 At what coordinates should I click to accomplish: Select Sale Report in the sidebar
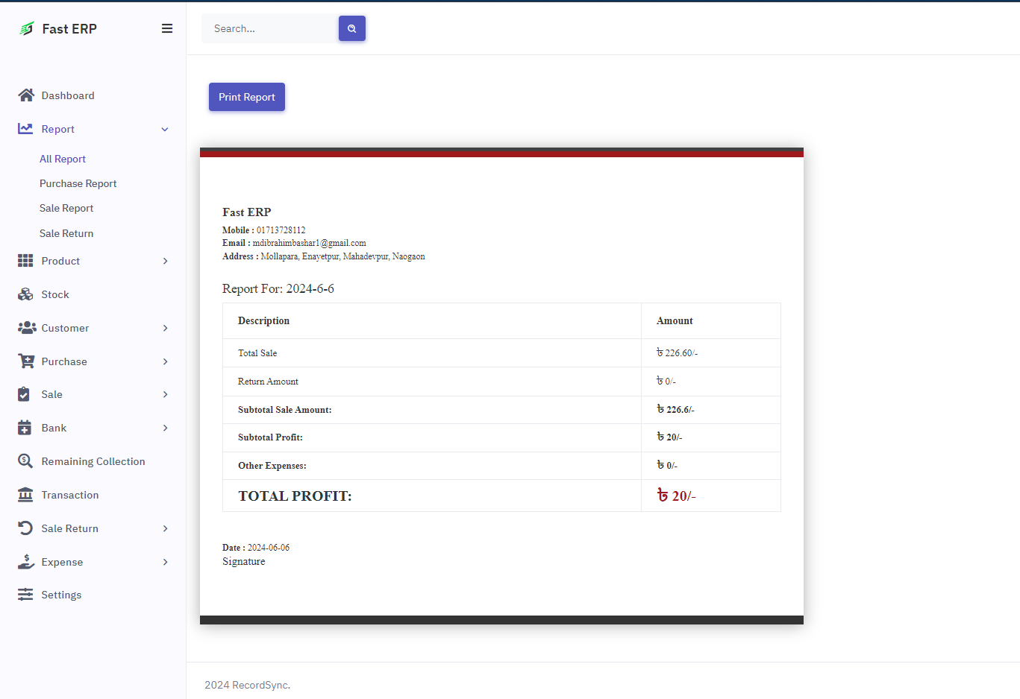click(x=66, y=208)
